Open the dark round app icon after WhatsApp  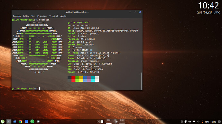click(38, 121)
